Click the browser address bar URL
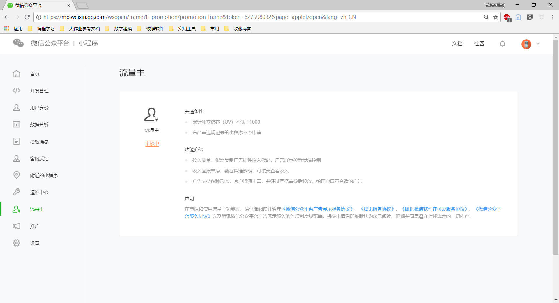The width and height of the screenshot is (559, 303). tap(199, 17)
